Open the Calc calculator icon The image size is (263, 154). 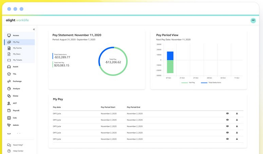click(x=9, y=118)
